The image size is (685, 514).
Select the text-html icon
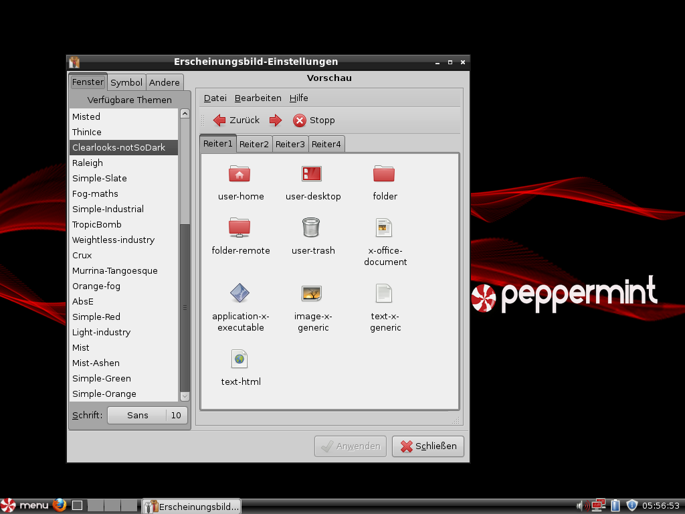click(240, 359)
